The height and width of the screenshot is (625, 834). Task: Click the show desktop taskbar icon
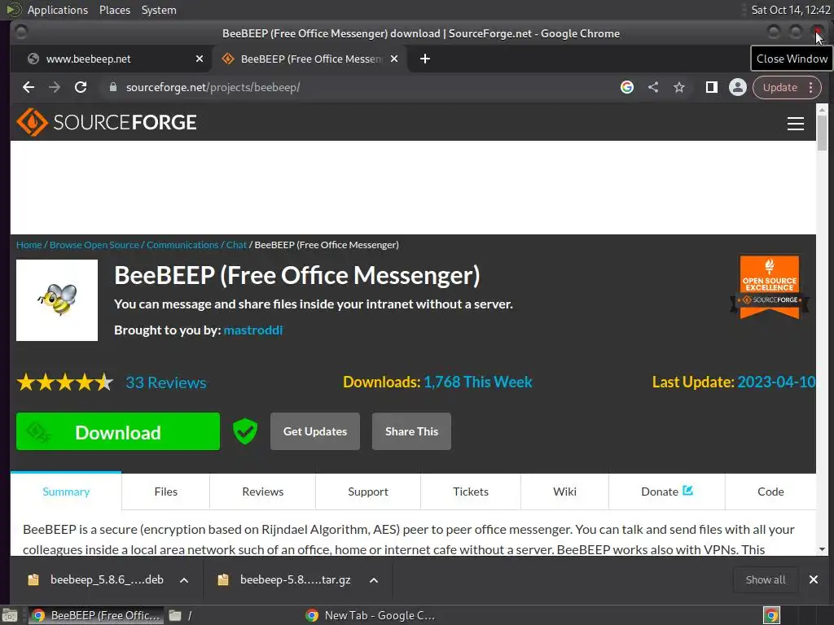tap(10, 615)
